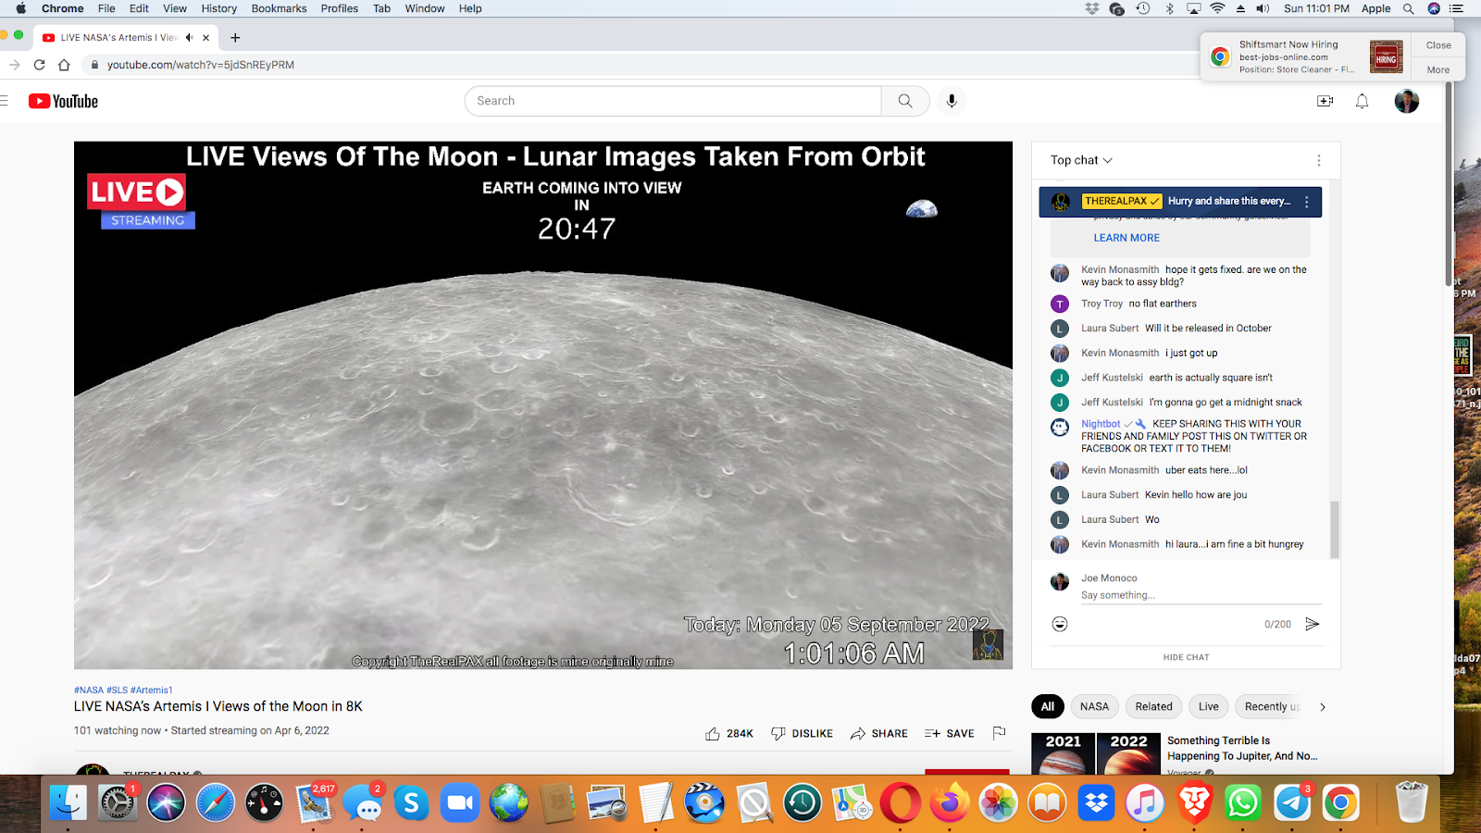Open YouTube notifications bell
This screenshot has width=1481, height=833.
pyautogui.click(x=1363, y=101)
